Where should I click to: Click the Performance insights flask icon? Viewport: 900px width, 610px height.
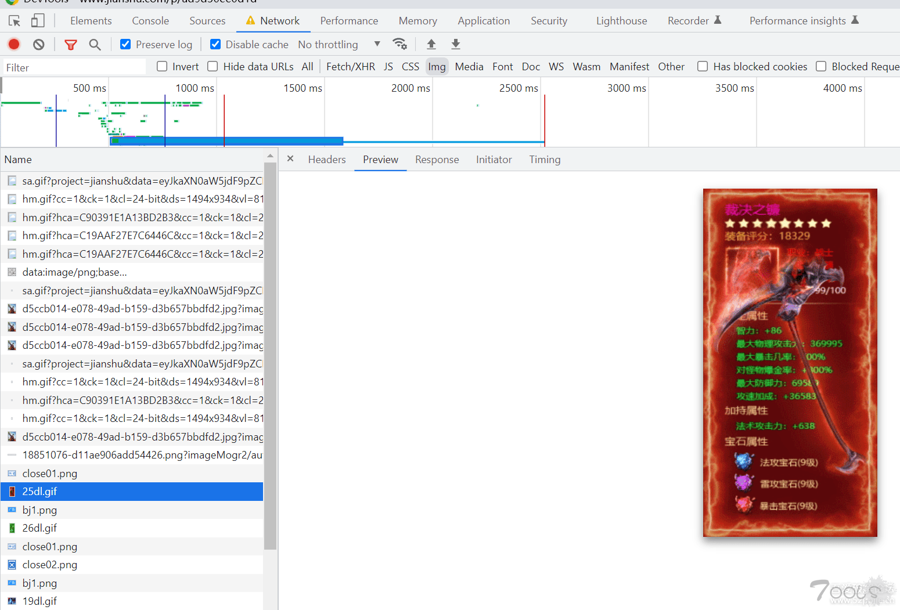click(855, 20)
